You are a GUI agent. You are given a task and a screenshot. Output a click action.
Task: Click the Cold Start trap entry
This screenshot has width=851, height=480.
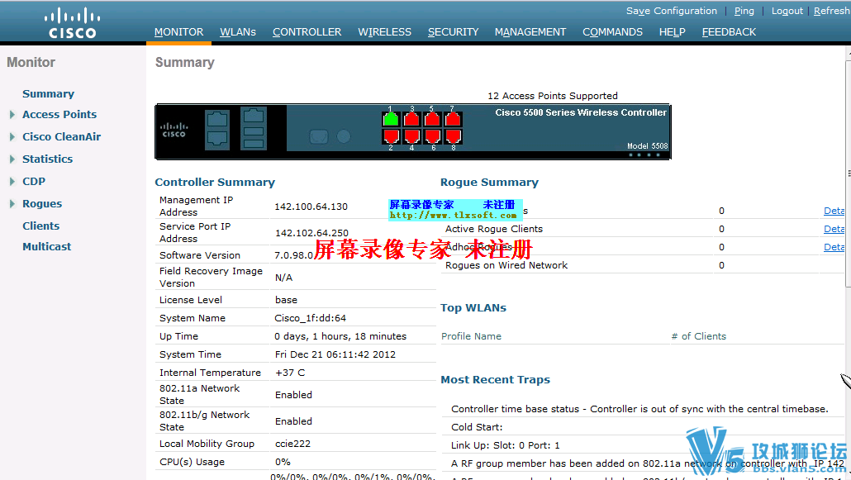pyautogui.click(x=477, y=427)
